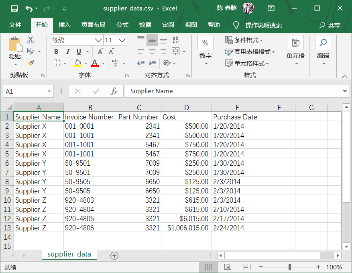The image size is (352, 273).
Task: Select column D header
Action: point(186,107)
